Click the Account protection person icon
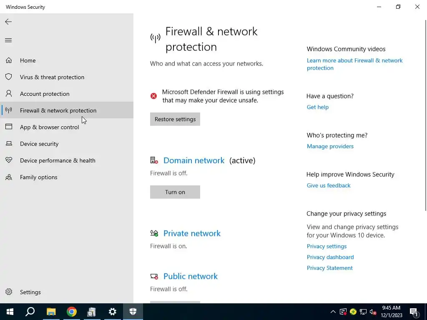427x320 pixels. 8,94
